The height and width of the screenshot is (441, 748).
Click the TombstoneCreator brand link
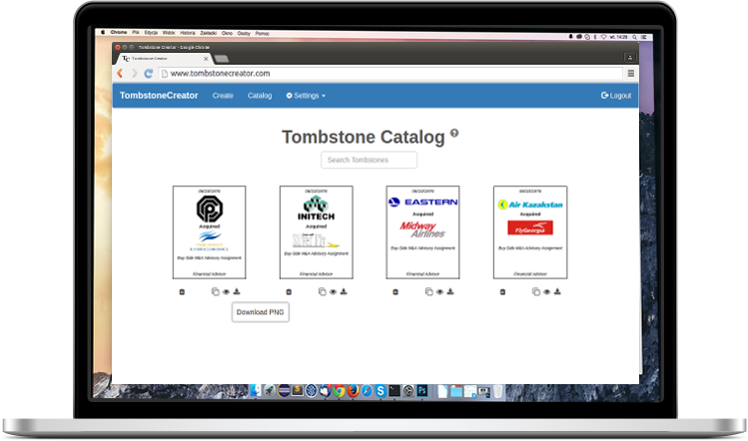159,96
